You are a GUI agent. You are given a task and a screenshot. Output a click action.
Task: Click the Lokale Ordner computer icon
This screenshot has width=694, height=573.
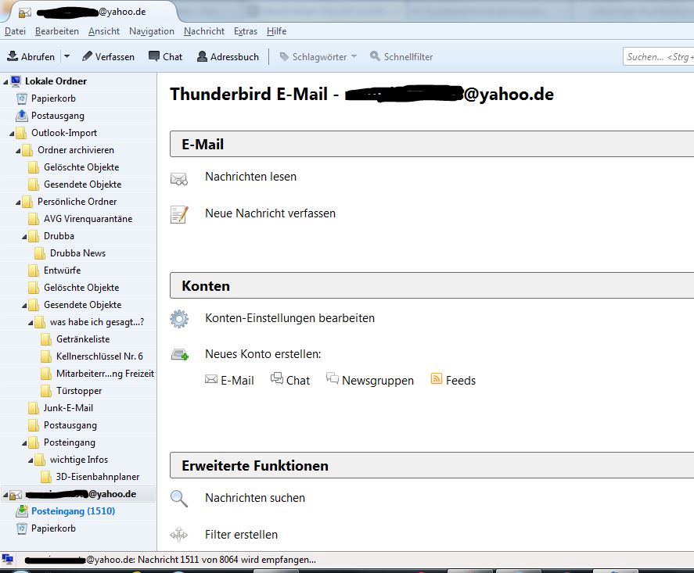[x=16, y=81]
